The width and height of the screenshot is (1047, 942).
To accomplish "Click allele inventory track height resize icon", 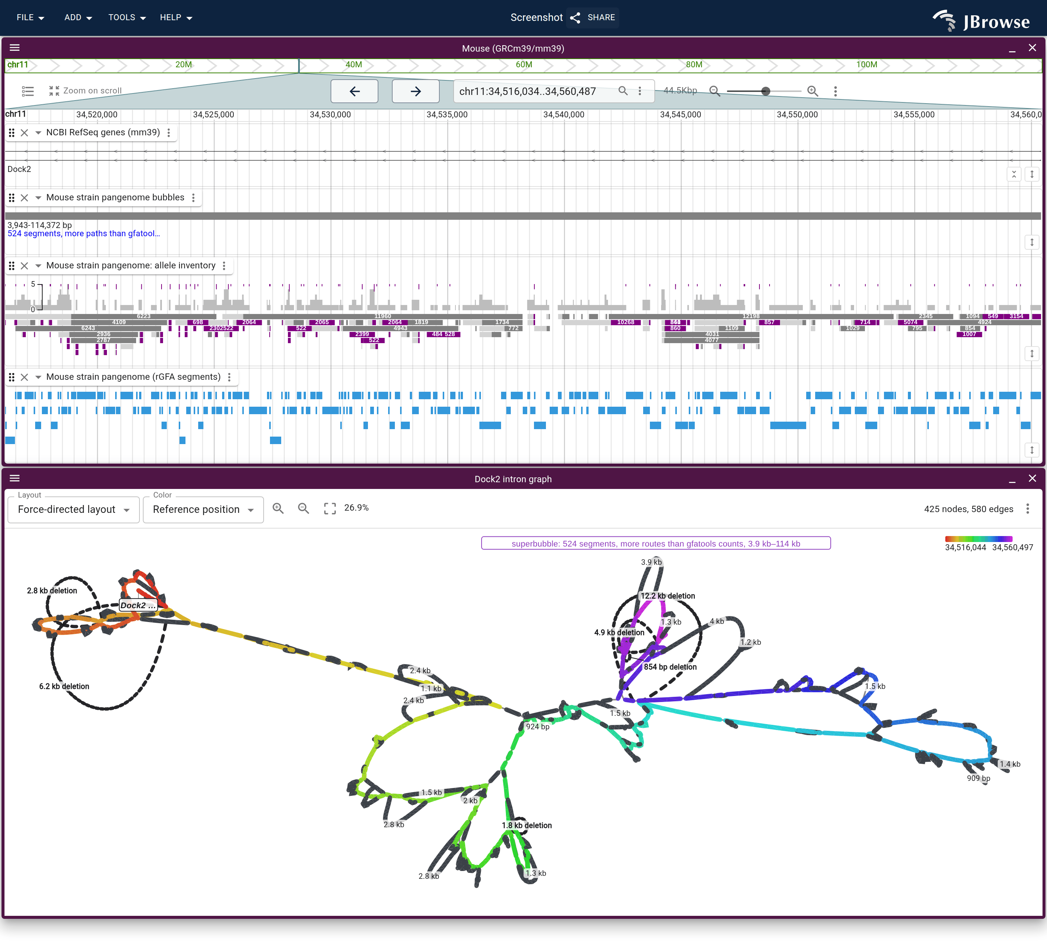I will [x=1031, y=354].
